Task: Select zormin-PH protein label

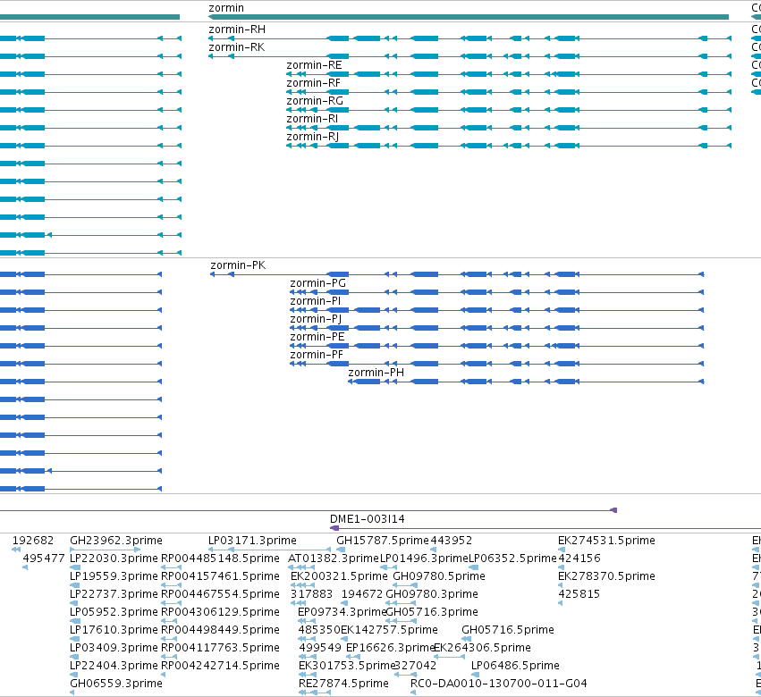Action: point(376,373)
